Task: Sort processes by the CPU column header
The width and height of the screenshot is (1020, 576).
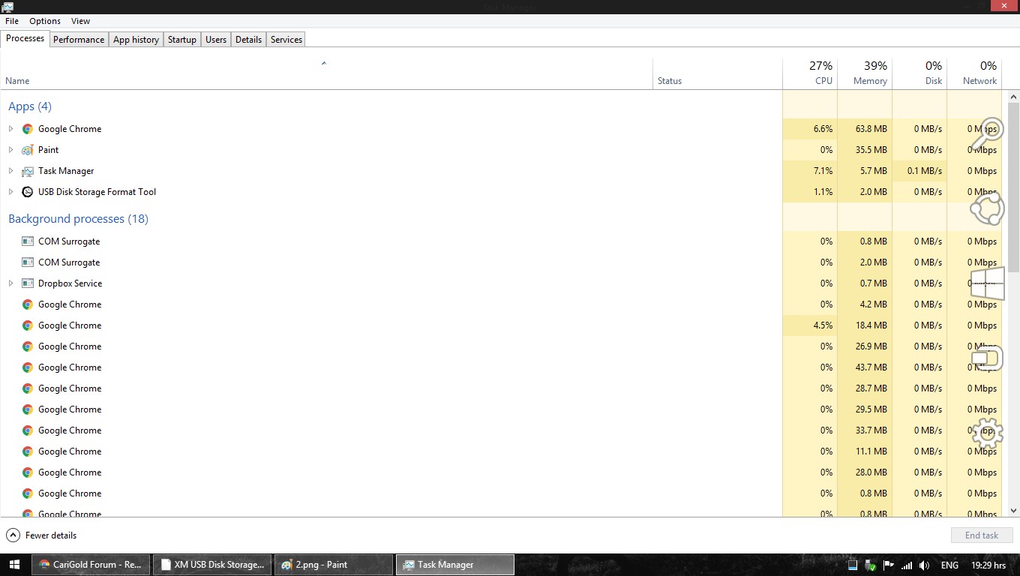Action: (810, 74)
